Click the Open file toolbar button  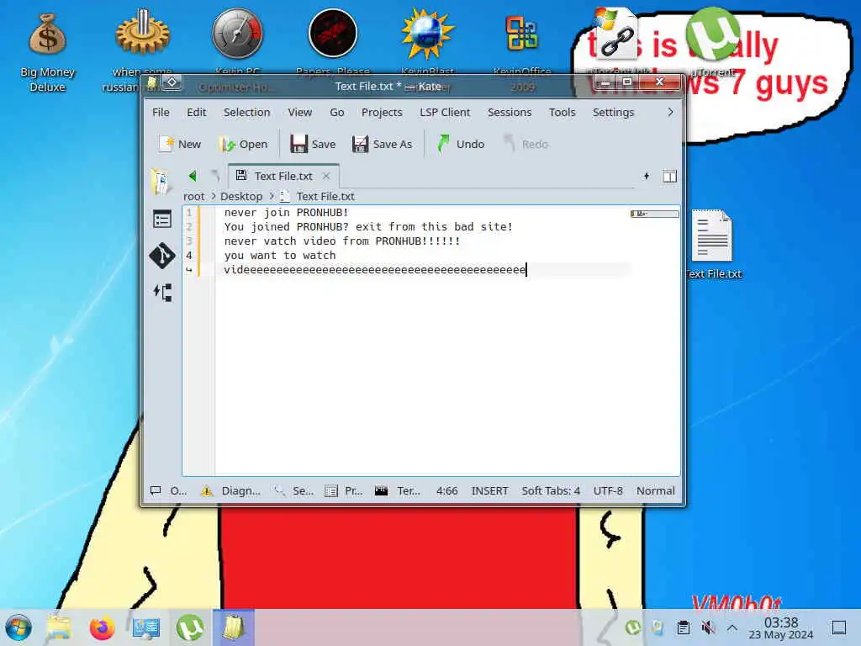(243, 144)
